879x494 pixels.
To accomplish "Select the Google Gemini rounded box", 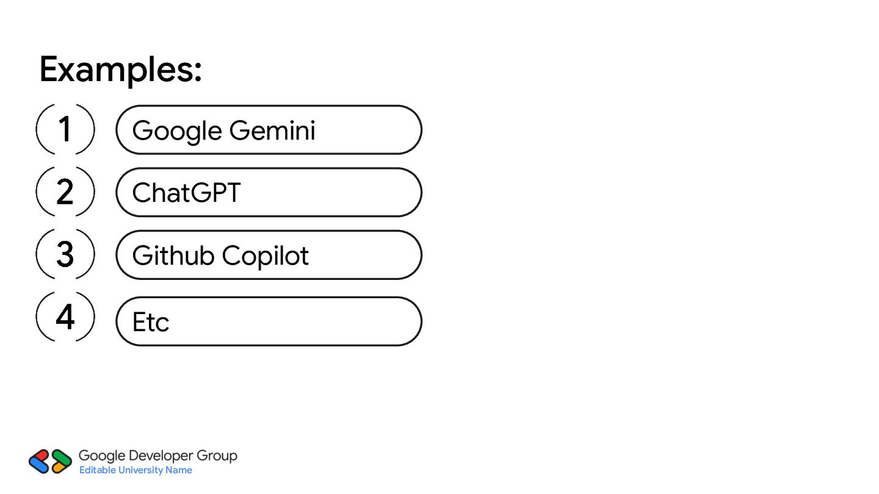I will tap(269, 130).
